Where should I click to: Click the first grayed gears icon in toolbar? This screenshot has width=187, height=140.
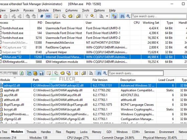(14, 16)
